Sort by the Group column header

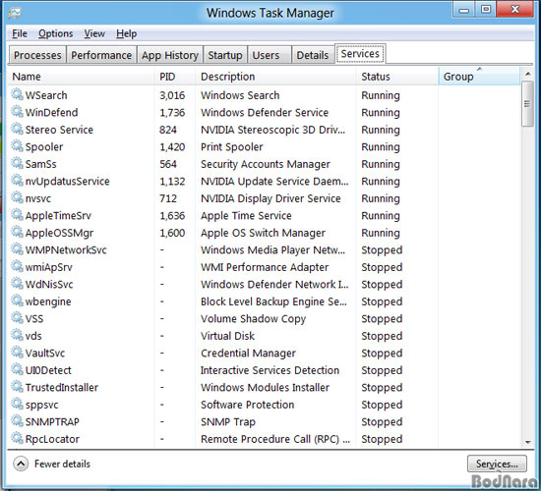(479, 77)
